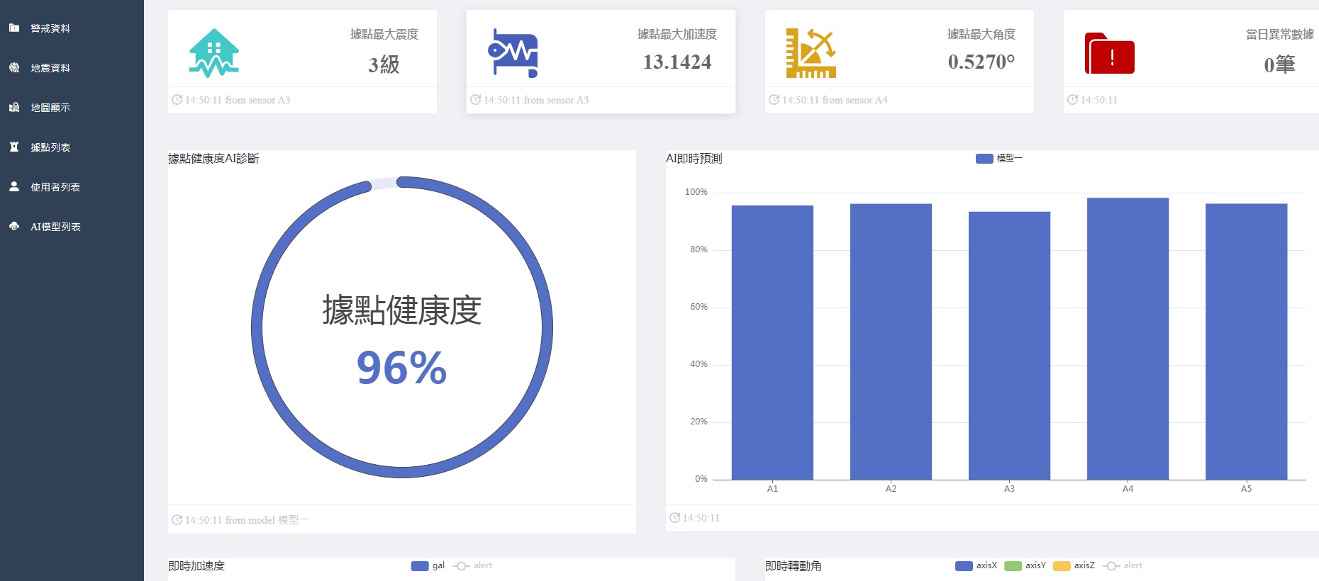Click the 13.1424 acceleration value

(677, 62)
